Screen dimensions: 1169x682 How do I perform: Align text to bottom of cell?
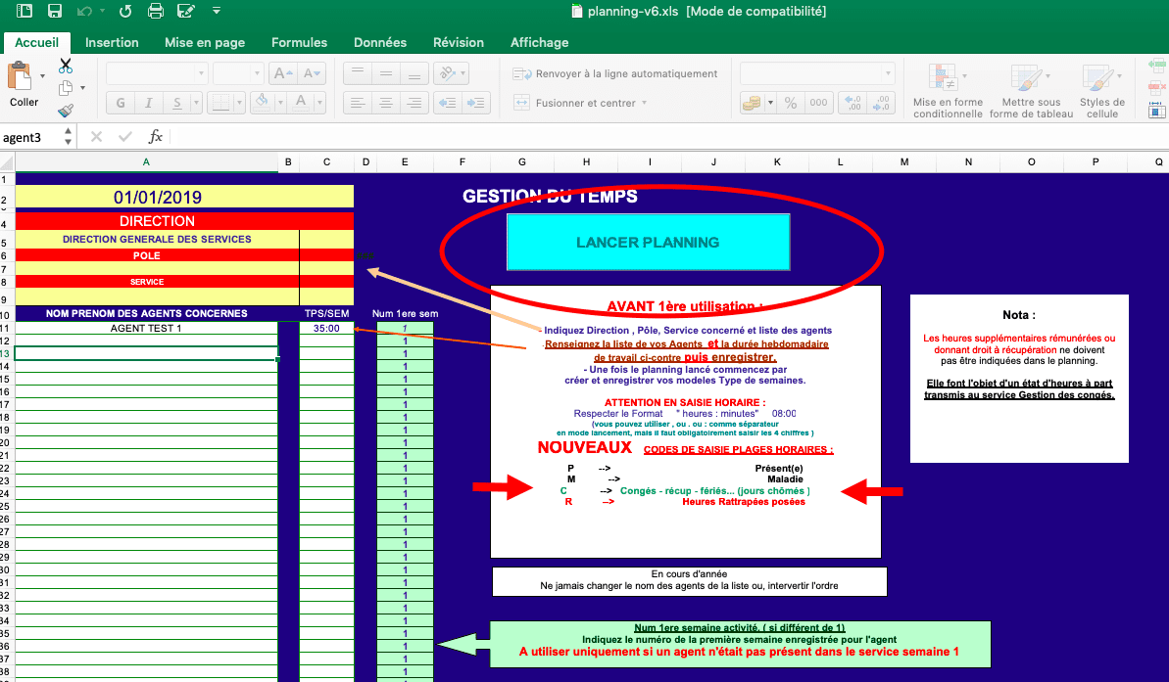point(414,73)
